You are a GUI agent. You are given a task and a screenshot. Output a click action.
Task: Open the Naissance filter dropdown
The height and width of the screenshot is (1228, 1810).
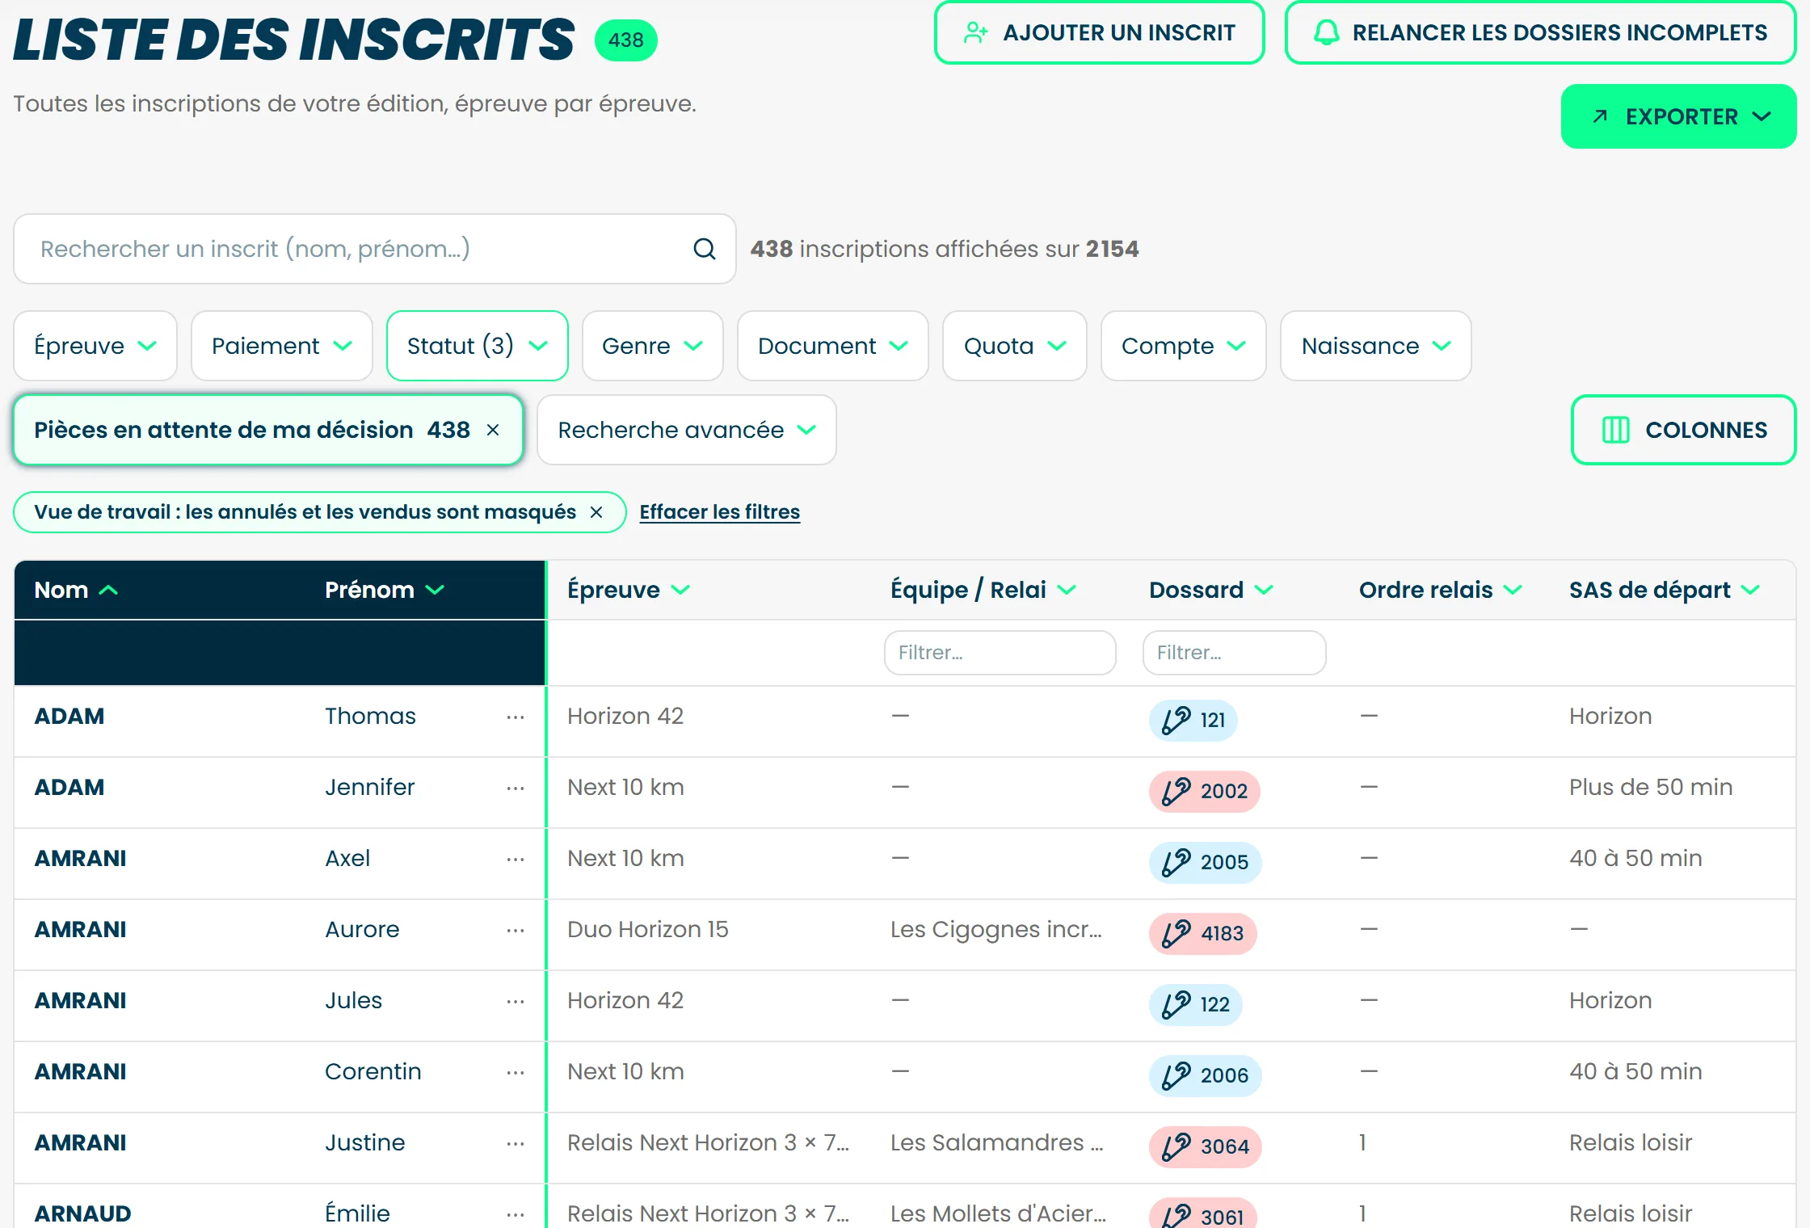[1375, 346]
